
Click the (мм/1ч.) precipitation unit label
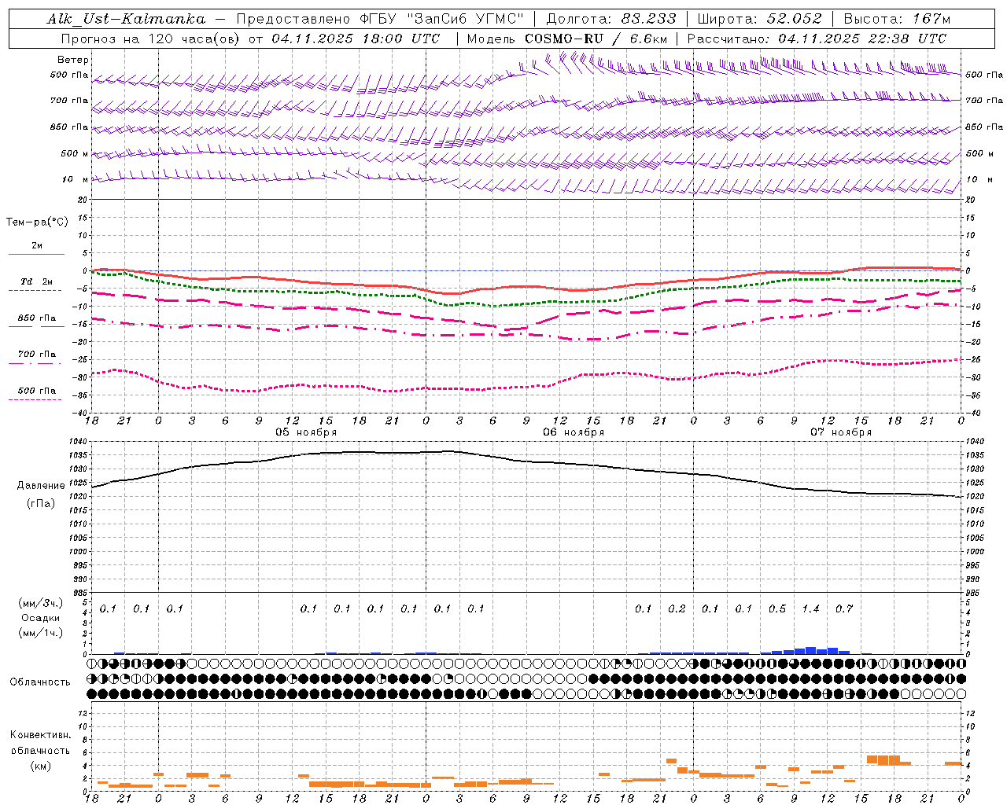pyautogui.click(x=40, y=634)
